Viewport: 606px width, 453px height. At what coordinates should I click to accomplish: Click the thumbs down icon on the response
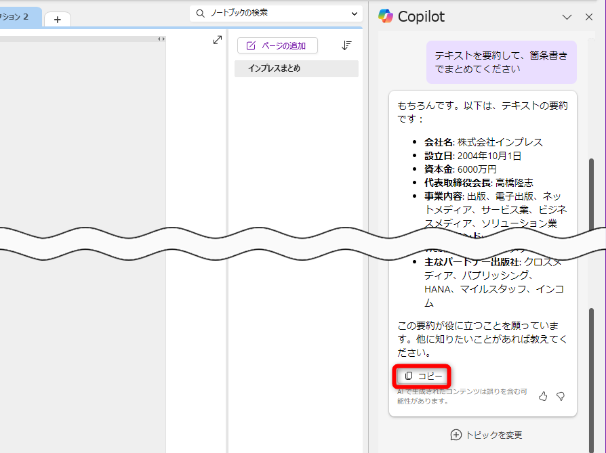(x=560, y=396)
